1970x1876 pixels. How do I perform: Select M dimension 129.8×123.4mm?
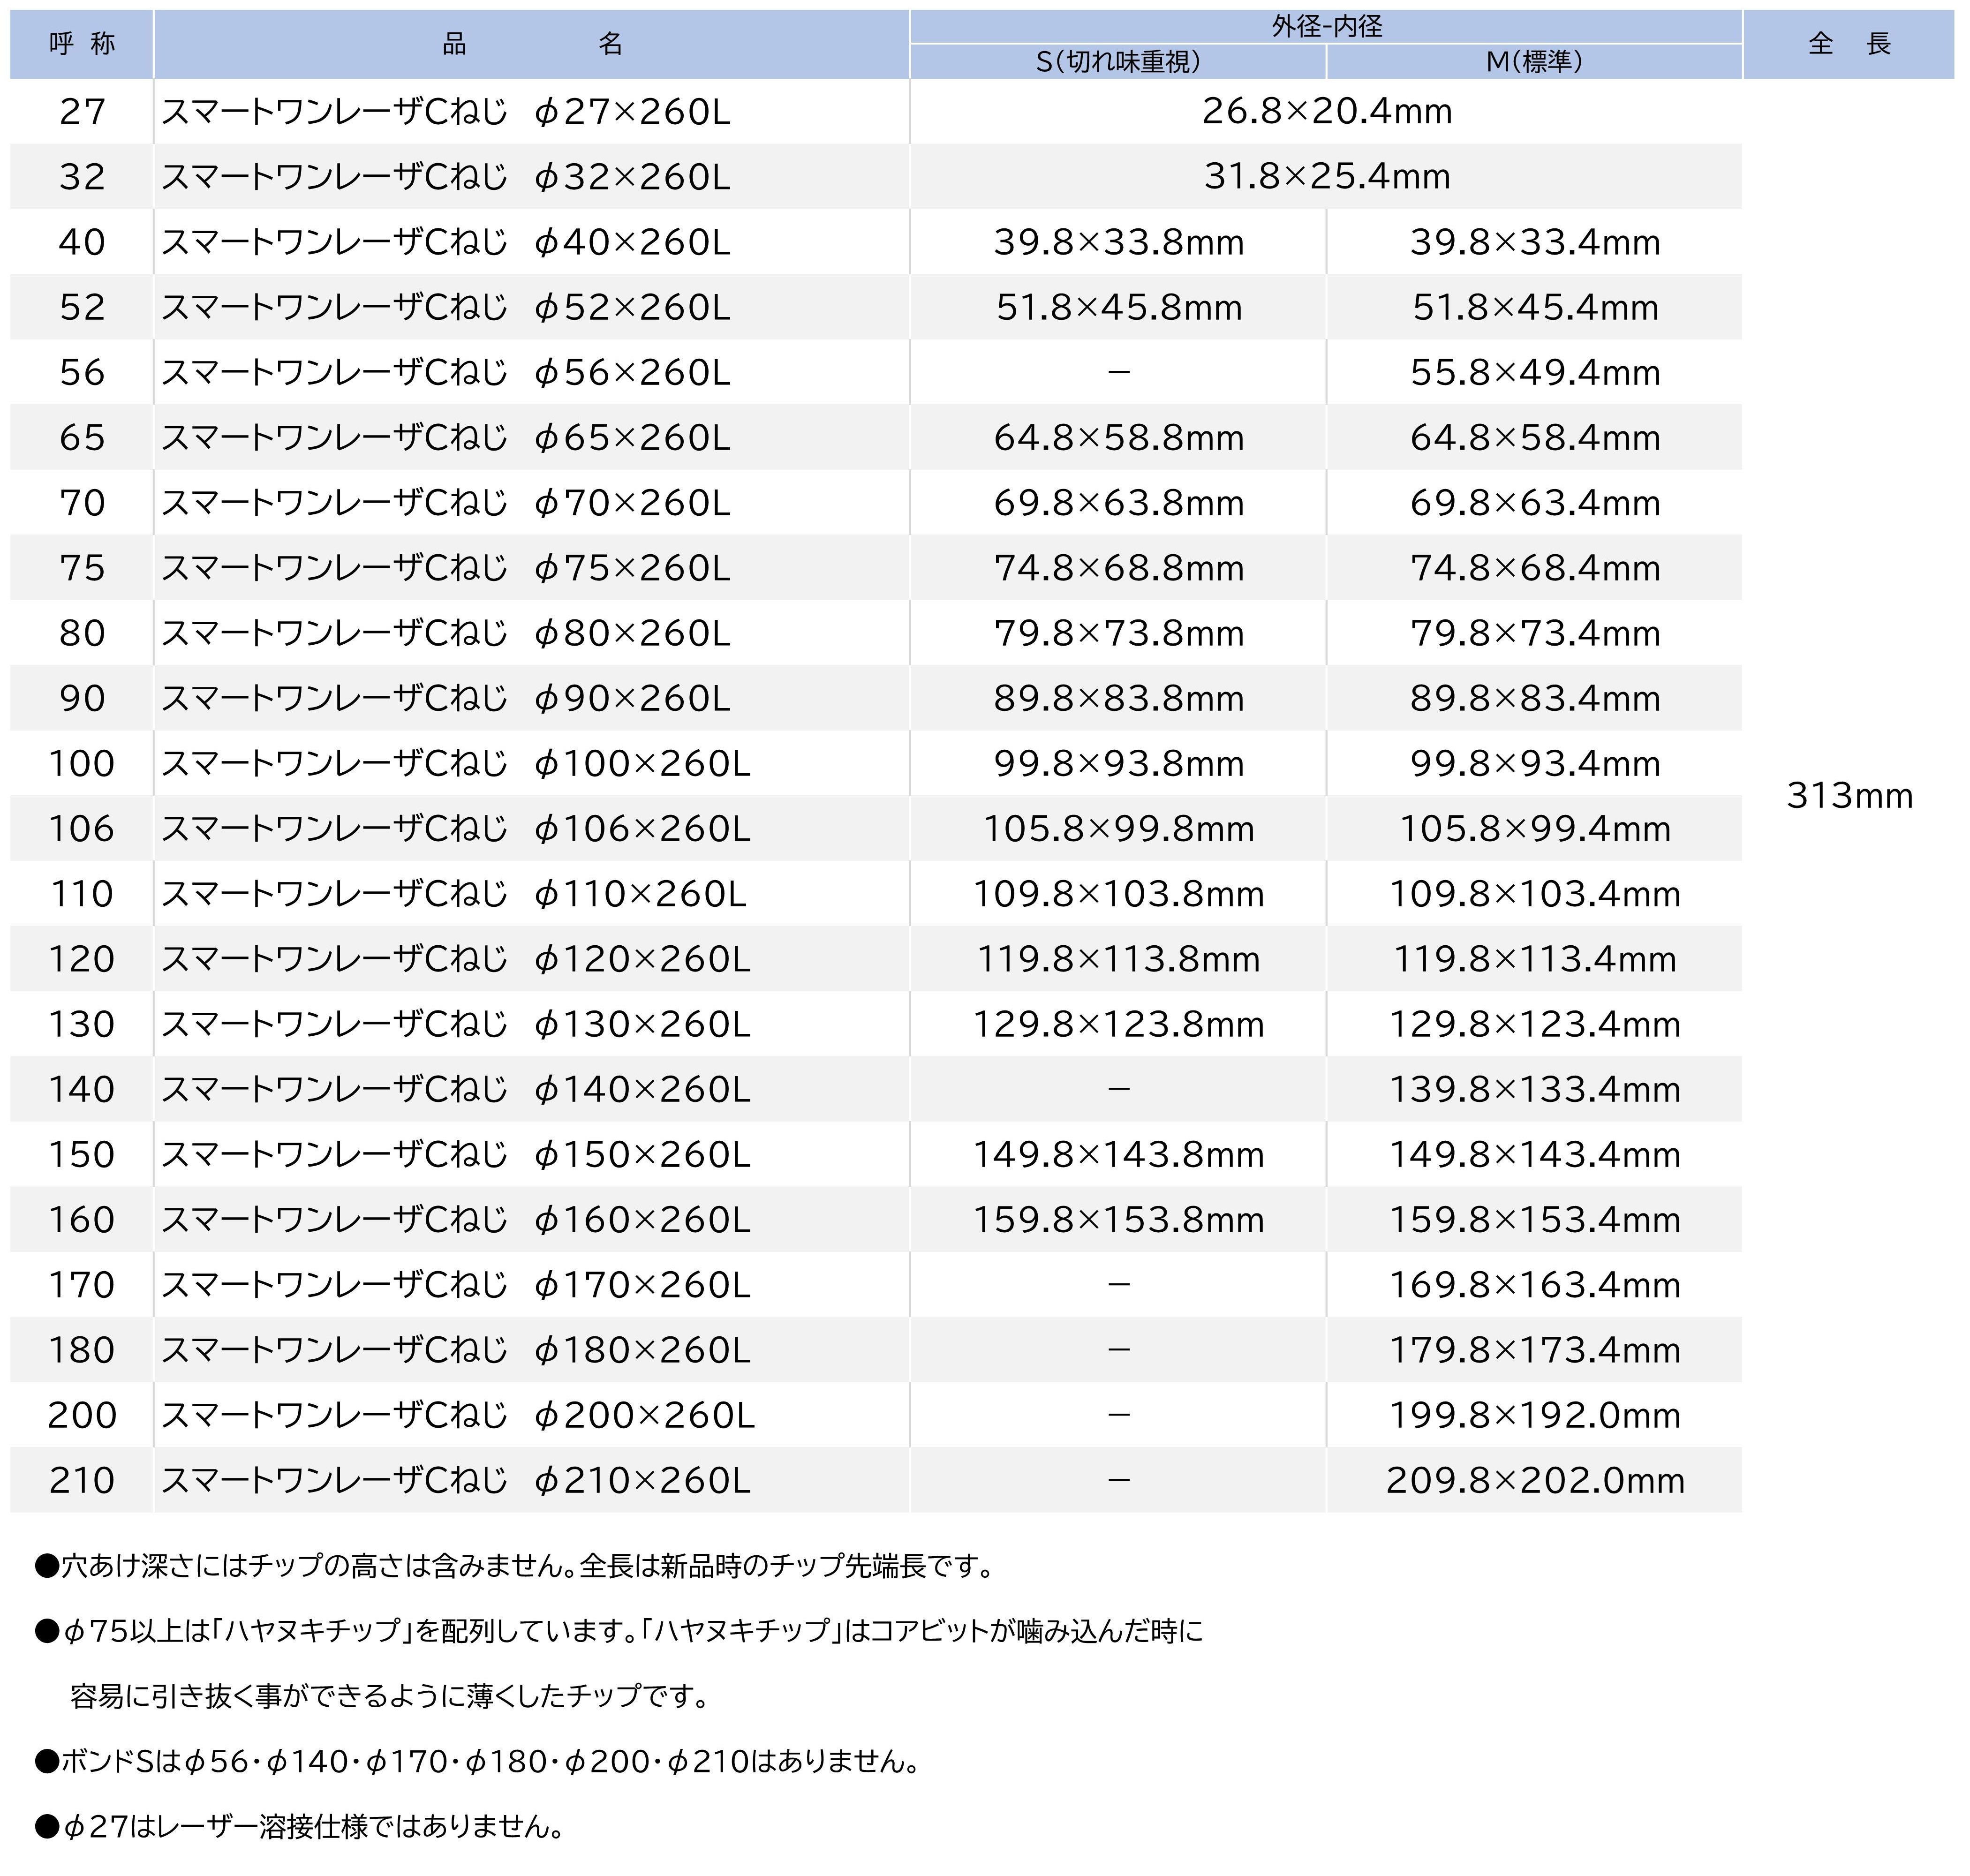[x=1535, y=1024]
